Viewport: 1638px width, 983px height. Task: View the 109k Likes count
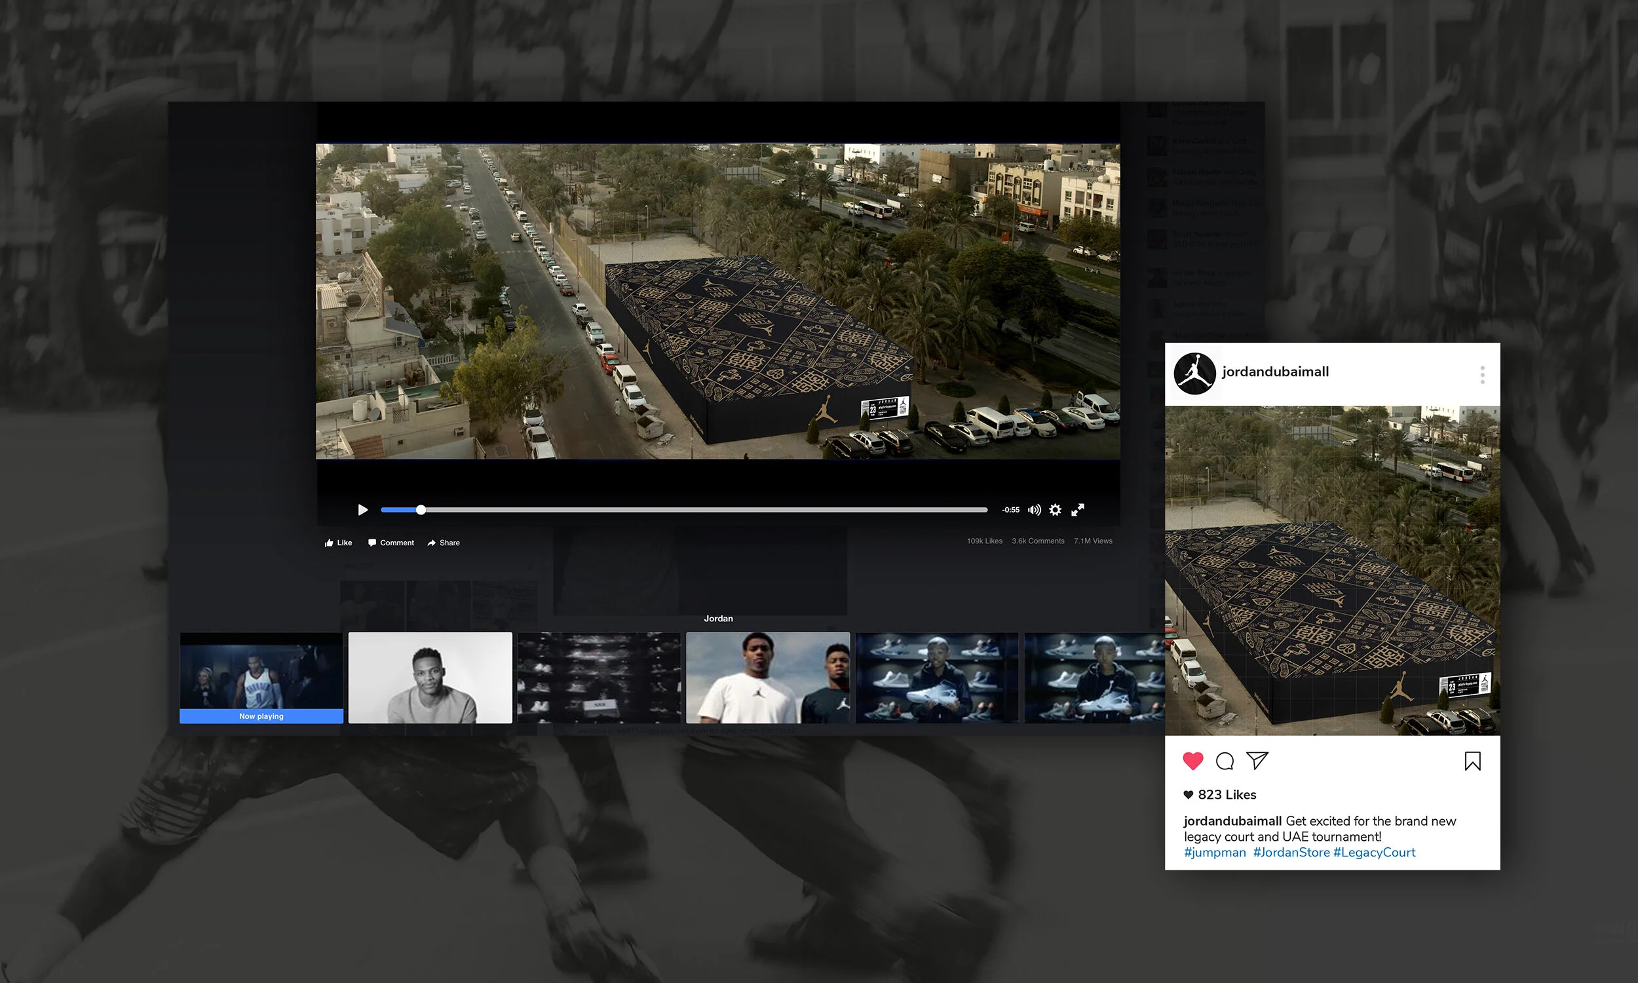pyautogui.click(x=985, y=541)
